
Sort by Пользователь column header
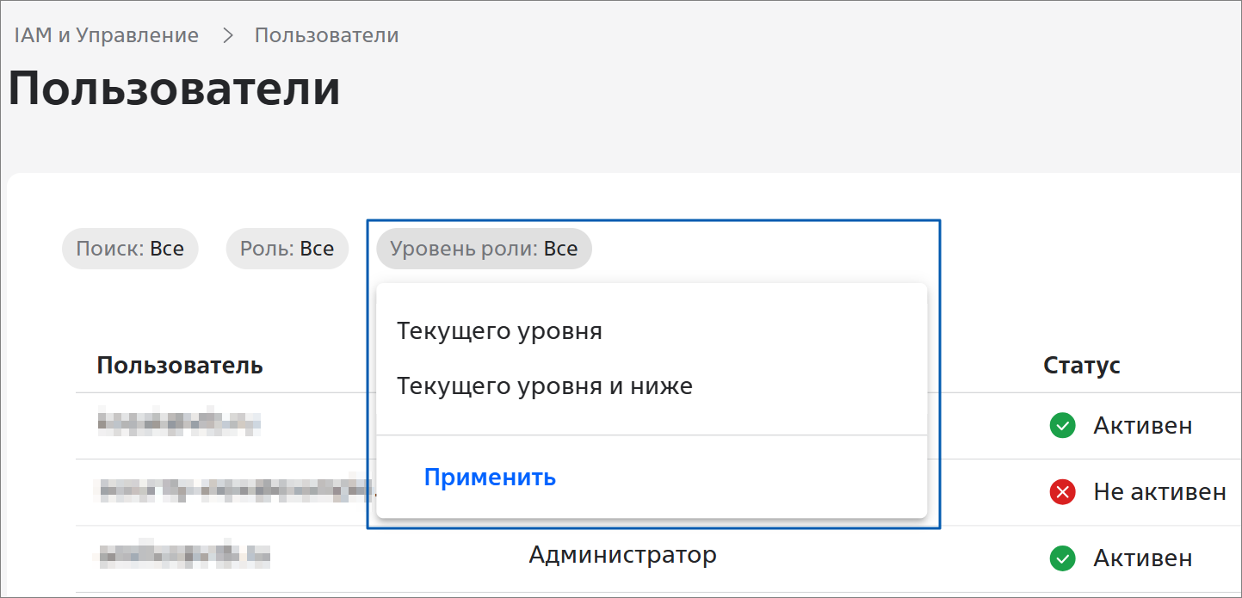179,365
